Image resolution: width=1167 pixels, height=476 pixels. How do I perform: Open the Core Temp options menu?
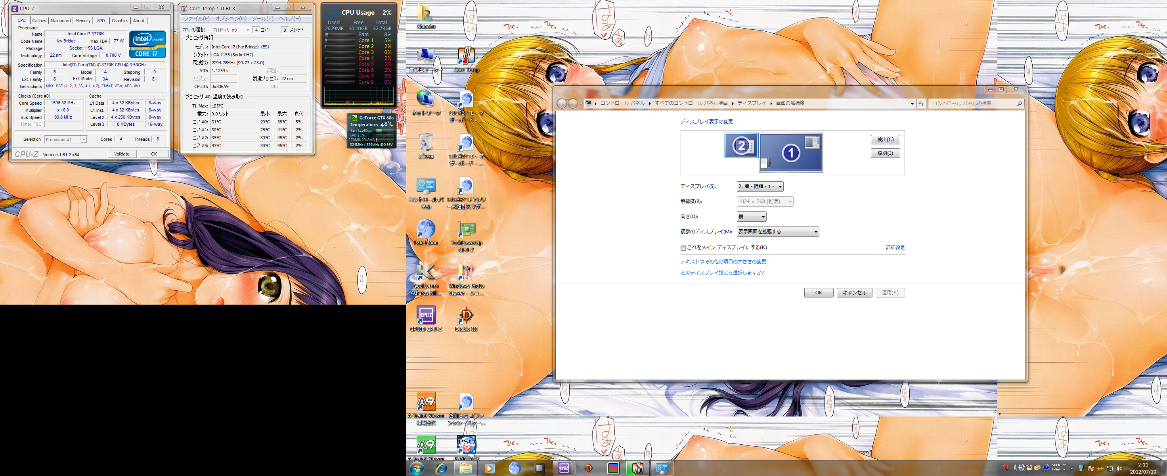pyautogui.click(x=231, y=19)
